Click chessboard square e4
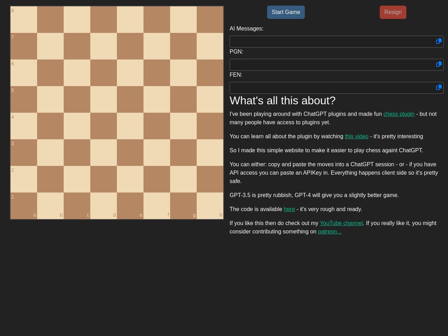448x336 pixels. pos(130,126)
